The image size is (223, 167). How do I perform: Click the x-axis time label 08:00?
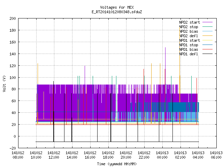click(18, 157)
